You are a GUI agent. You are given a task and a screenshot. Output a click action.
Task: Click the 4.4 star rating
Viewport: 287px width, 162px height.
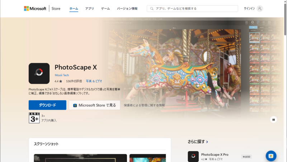(x=58, y=81)
